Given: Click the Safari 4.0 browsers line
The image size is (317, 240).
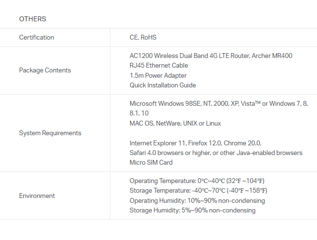Looking at the screenshot, I should (x=216, y=153).
